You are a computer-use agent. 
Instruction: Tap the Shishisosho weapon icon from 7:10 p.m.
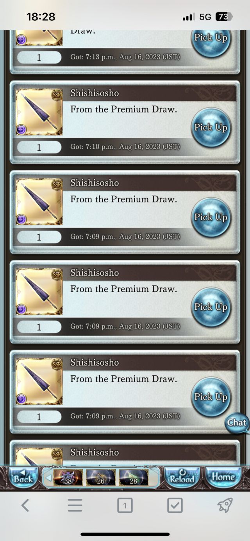[x=39, y=112]
